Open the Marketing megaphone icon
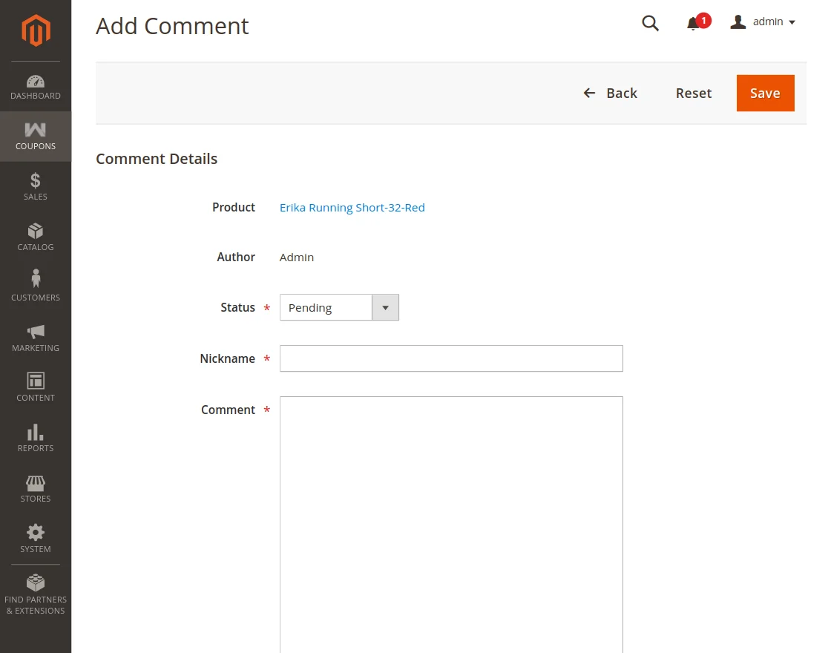Viewport: 831px width, 653px height. (36, 331)
